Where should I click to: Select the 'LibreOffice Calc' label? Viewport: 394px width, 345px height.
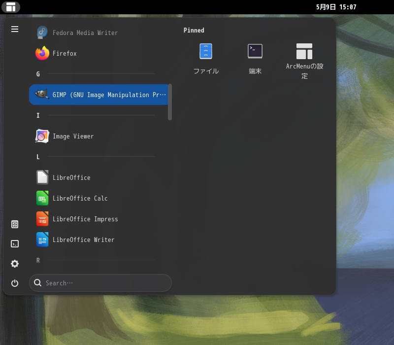point(80,199)
